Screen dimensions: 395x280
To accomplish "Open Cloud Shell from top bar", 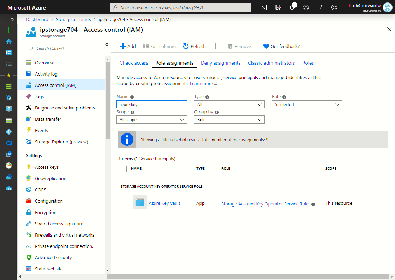I will click(x=263, y=7).
